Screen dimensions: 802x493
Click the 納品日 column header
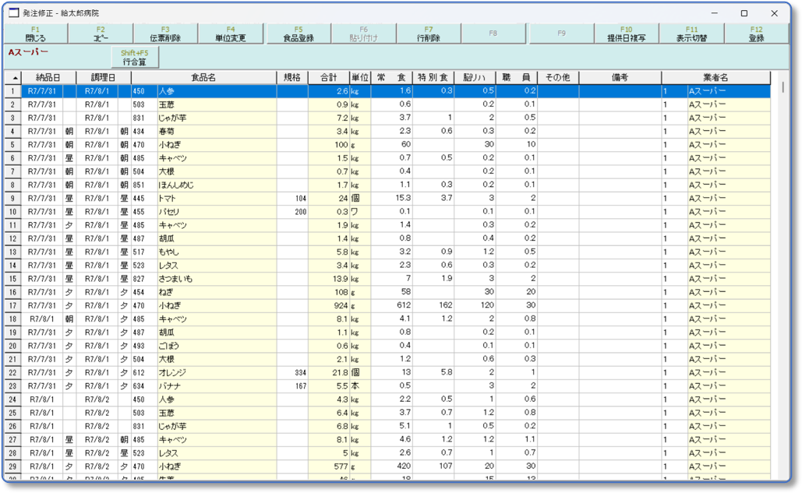tap(48, 78)
